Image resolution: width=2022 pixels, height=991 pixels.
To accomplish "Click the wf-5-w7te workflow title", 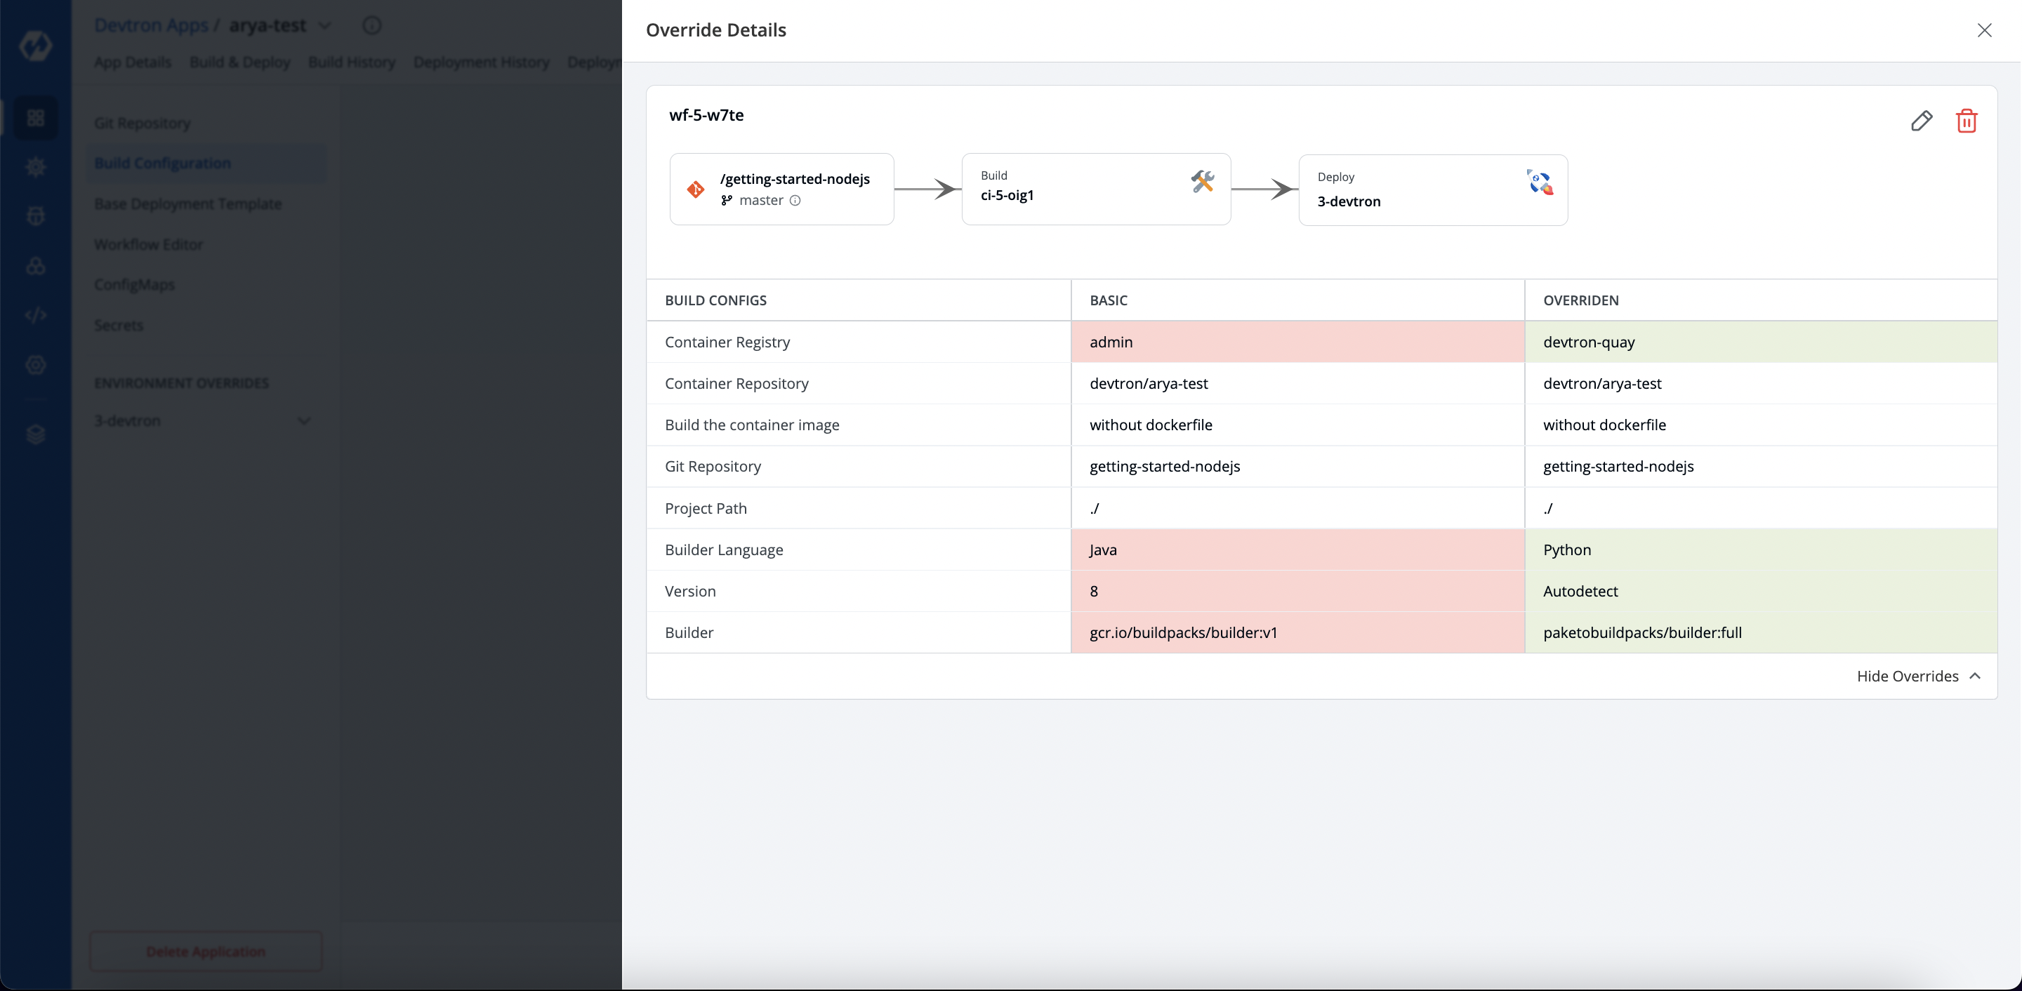I will click(706, 114).
